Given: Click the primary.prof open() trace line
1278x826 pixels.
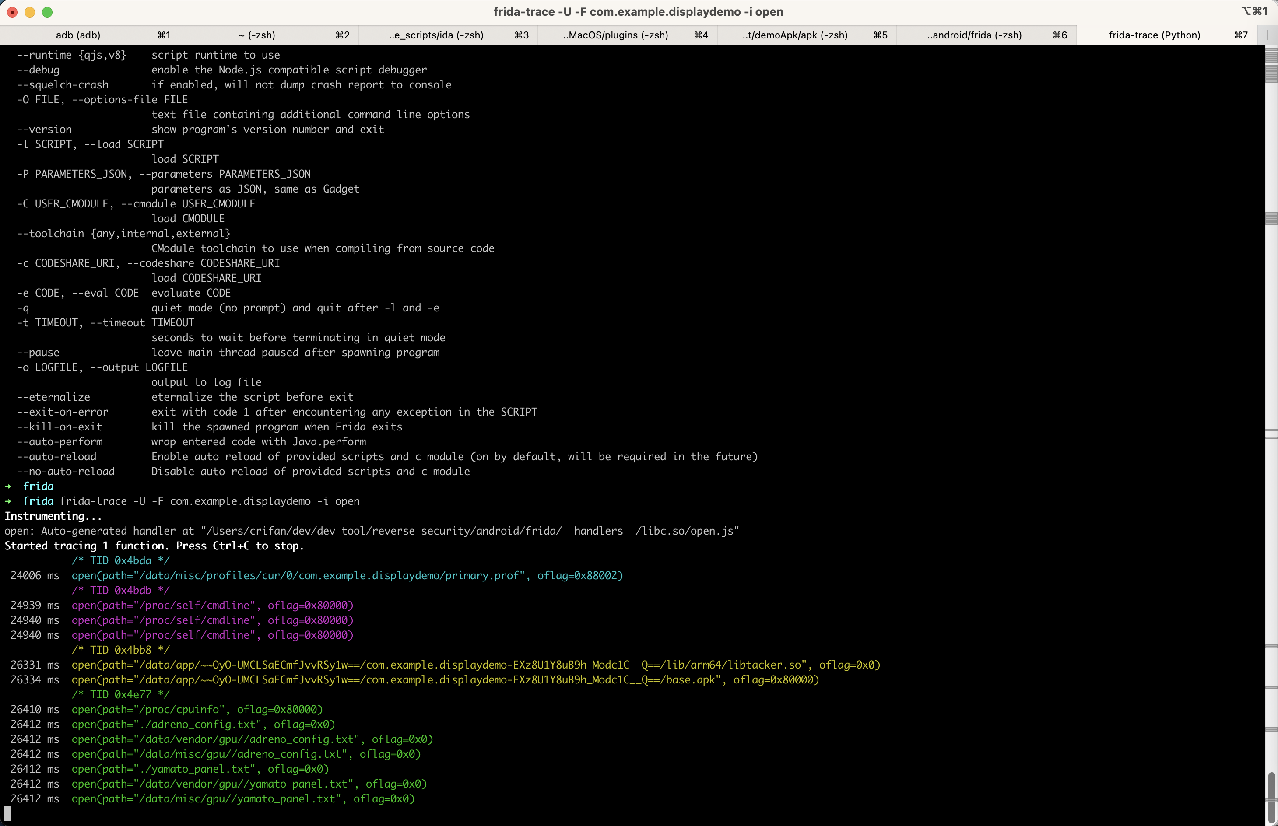Looking at the screenshot, I should (316, 575).
